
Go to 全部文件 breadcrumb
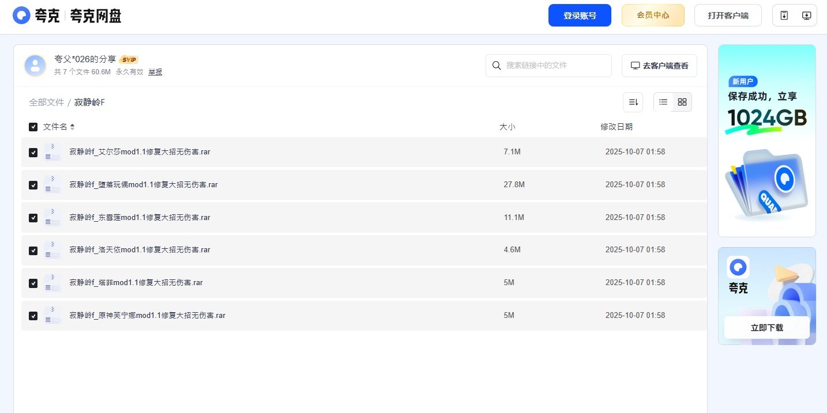pos(46,103)
